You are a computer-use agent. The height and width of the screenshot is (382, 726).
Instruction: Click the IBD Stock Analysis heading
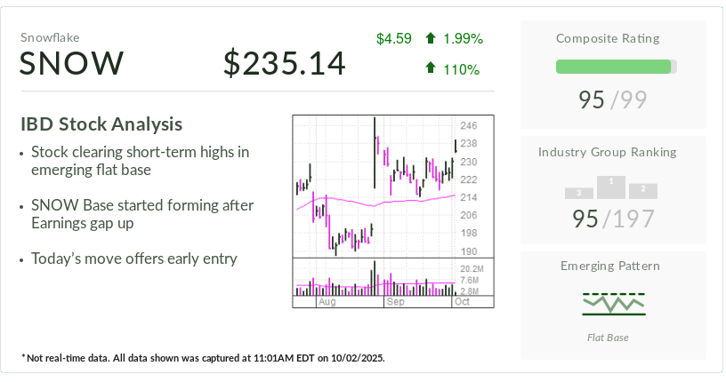(x=101, y=124)
